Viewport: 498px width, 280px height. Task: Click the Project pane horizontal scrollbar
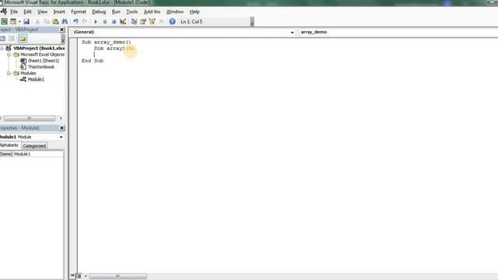[x=30, y=118]
